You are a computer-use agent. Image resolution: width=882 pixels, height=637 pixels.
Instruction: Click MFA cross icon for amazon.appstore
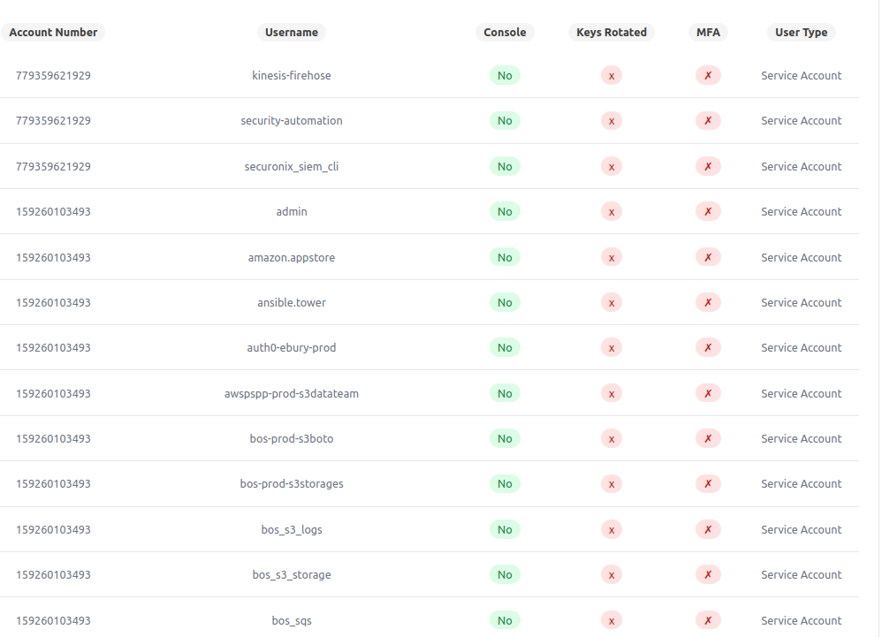[x=708, y=257]
